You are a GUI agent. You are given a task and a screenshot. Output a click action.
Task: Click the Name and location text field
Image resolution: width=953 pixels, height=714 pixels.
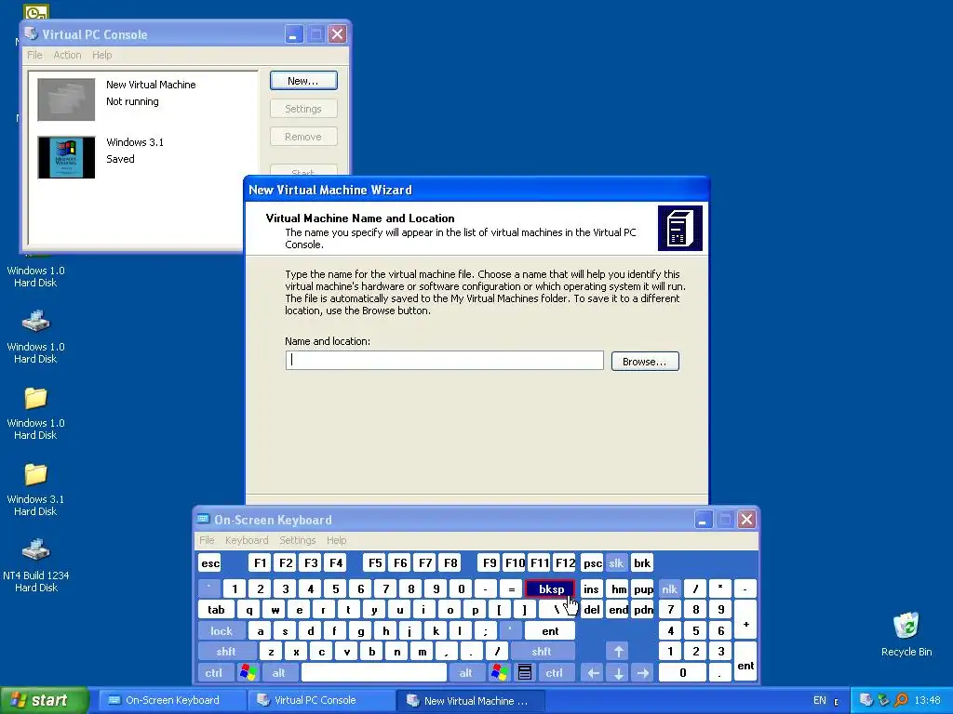[444, 360]
